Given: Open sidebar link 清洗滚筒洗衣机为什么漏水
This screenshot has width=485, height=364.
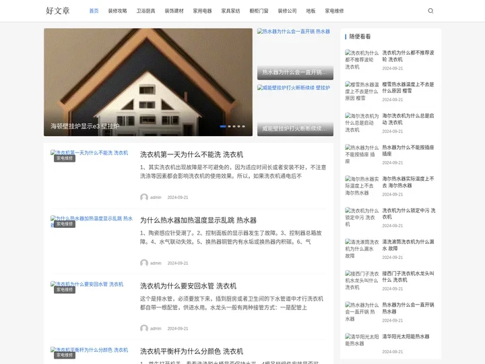Looking at the screenshot, I should point(408,245).
